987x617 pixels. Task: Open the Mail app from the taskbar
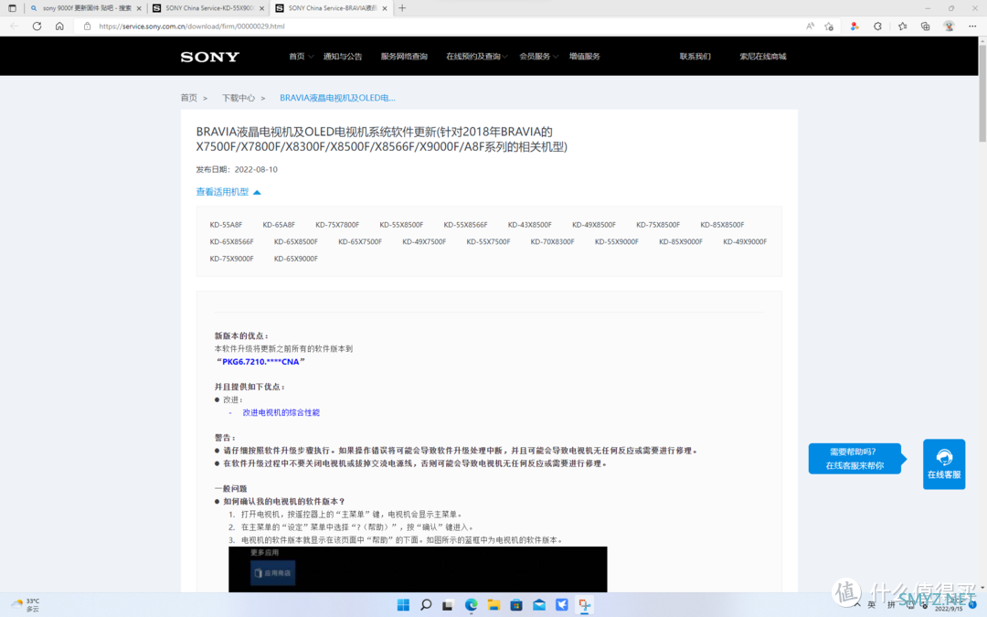(x=539, y=605)
